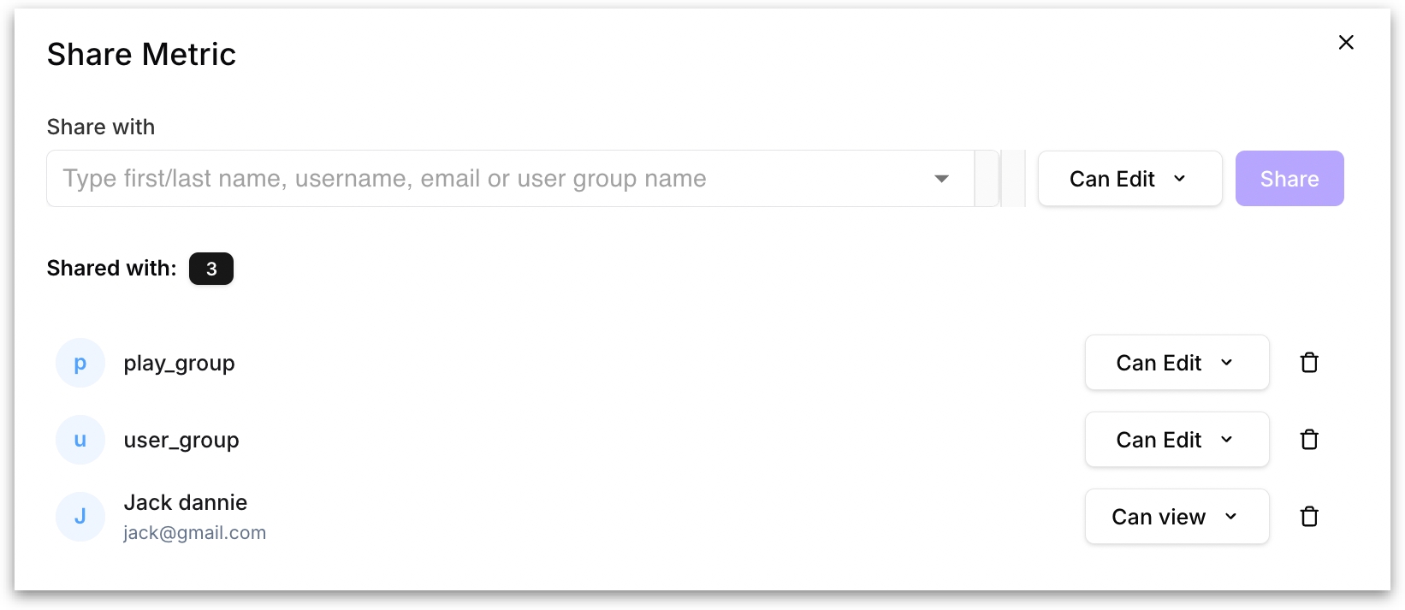Open the Can Edit permission dropdown beside Share
The height and width of the screenshot is (610, 1405).
tap(1129, 179)
